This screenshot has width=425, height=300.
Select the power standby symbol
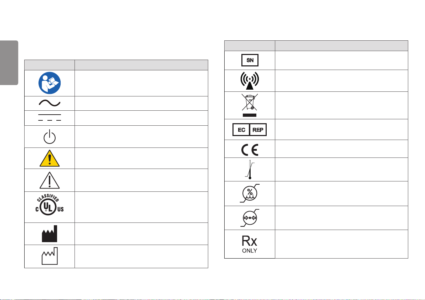50,136
